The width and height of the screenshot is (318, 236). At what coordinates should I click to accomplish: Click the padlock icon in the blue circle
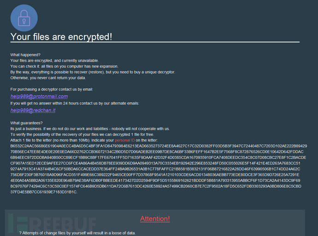(x=24, y=17)
